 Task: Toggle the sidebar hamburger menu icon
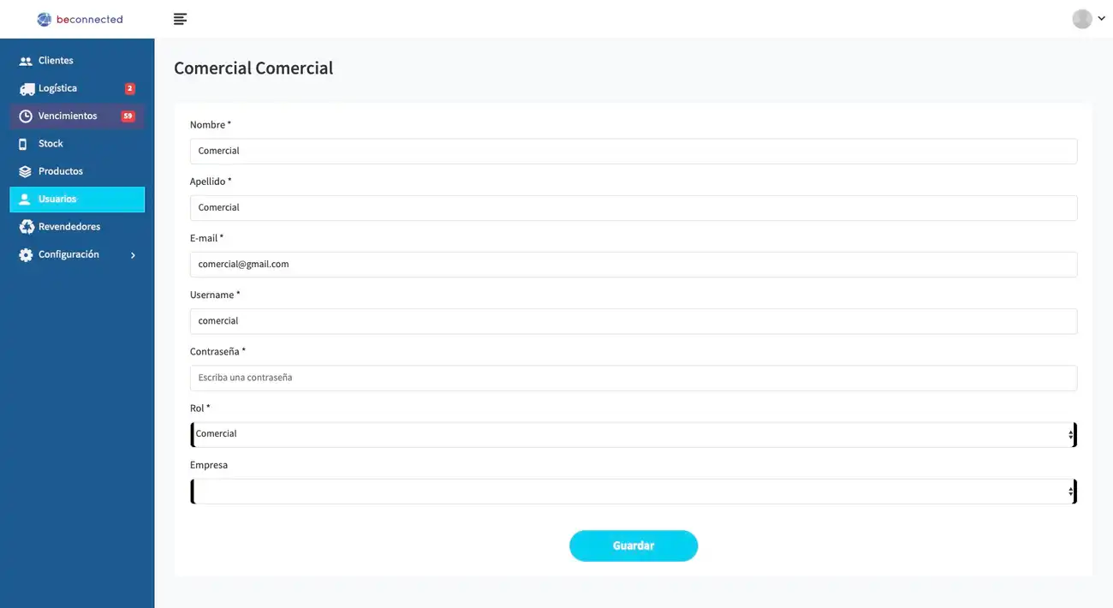180,19
